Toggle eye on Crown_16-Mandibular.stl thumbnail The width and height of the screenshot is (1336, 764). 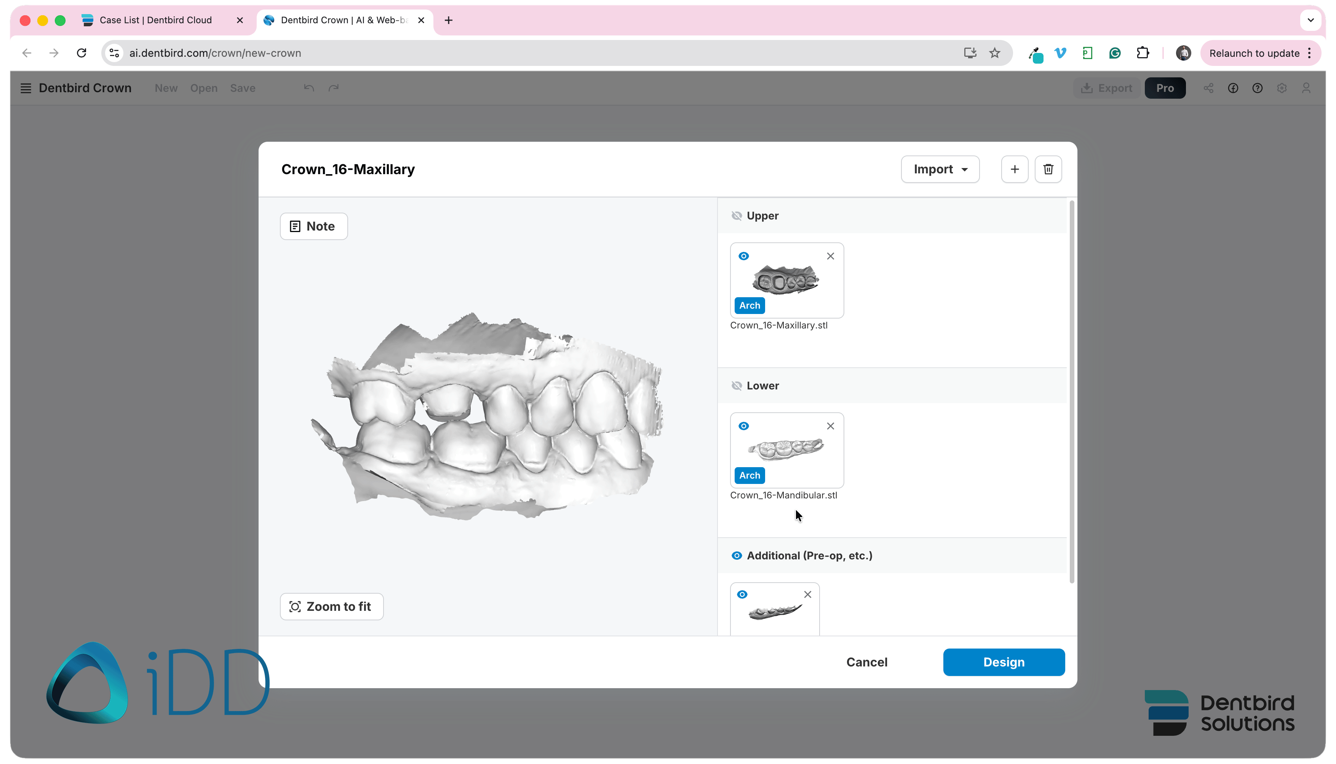(x=743, y=426)
